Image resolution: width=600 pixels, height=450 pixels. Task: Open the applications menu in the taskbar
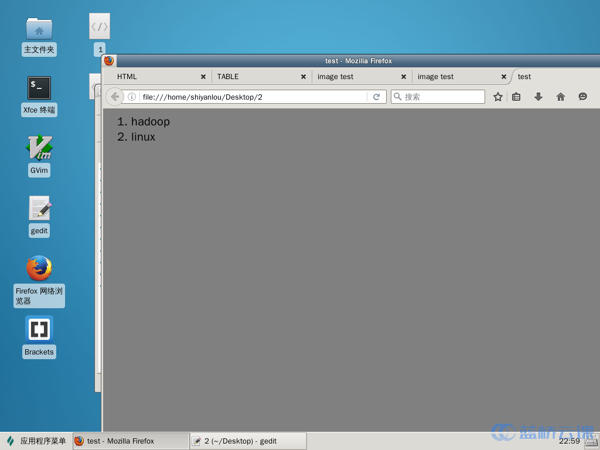tap(36, 441)
